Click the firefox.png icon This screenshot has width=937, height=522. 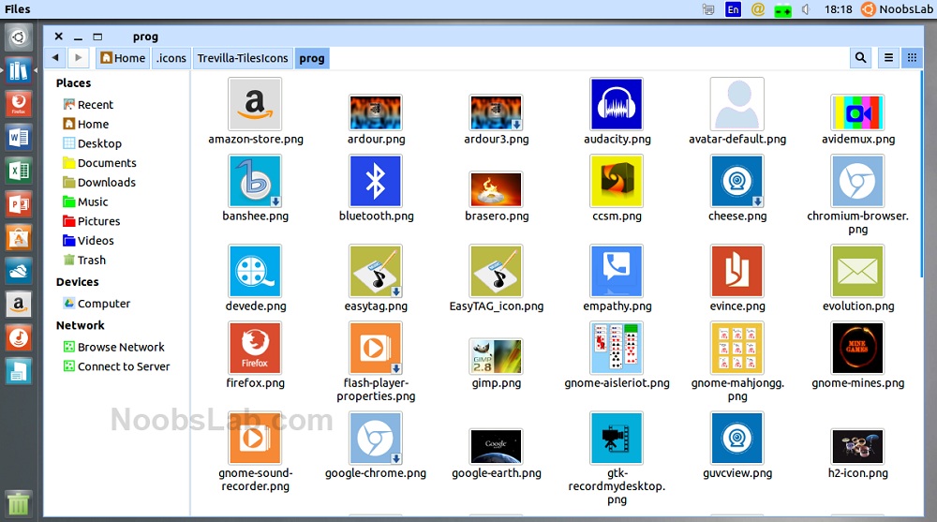point(255,348)
